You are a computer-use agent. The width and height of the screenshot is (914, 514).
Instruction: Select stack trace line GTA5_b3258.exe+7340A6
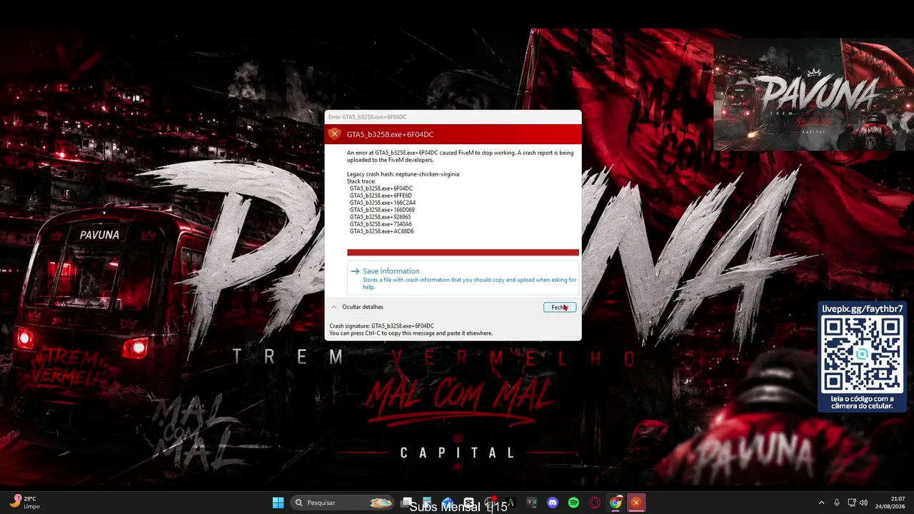point(381,224)
